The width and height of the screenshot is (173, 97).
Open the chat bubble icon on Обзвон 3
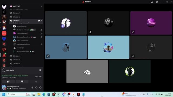click(x=39, y=21)
